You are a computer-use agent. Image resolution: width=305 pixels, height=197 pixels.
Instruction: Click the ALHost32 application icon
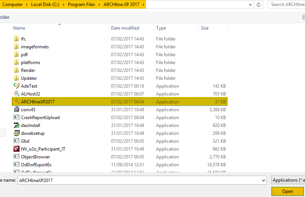17,94
